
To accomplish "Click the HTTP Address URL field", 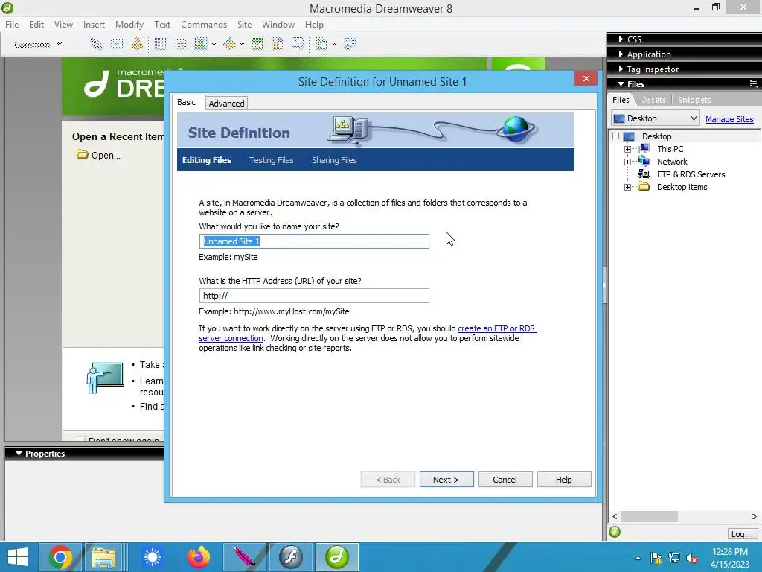I will [x=314, y=296].
